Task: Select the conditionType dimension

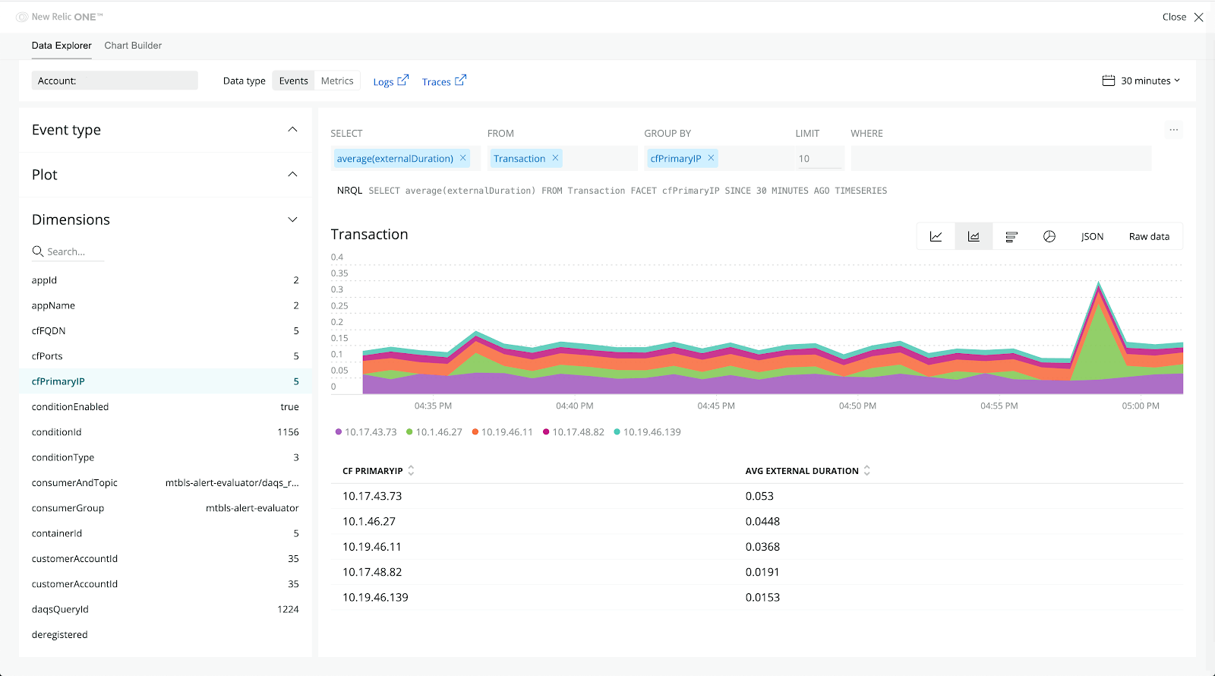Action: (x=166, y=457)
